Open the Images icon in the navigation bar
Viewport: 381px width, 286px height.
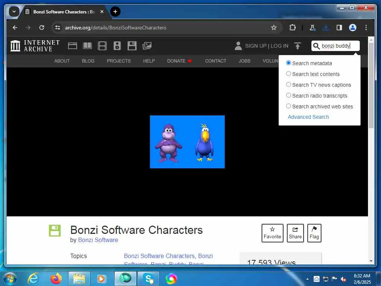147,46
